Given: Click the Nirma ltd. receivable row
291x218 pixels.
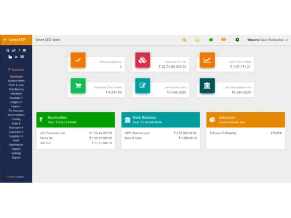Looking at the screenshot, I should tap(76, 138).
